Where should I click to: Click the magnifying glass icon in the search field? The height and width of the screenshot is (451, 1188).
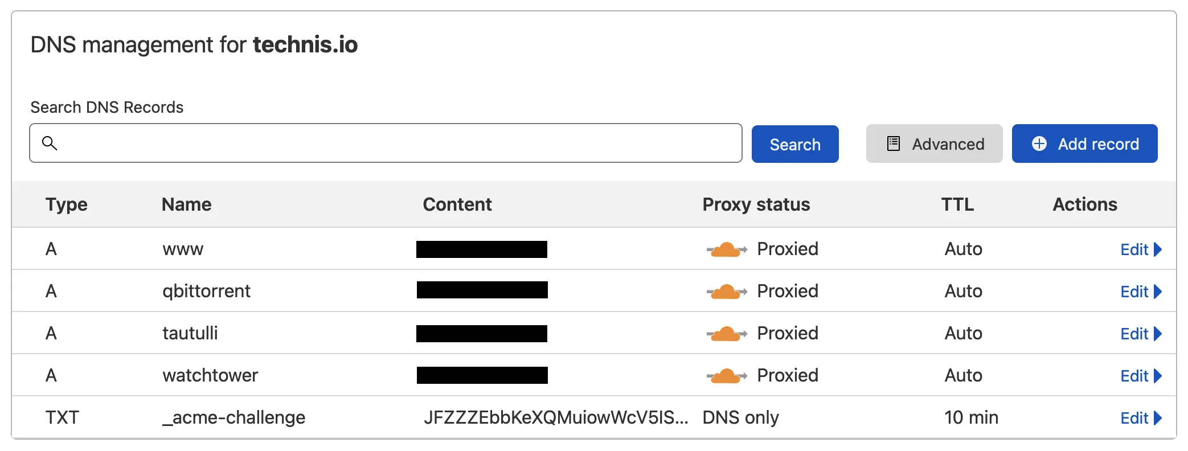(x=51, y=143)
